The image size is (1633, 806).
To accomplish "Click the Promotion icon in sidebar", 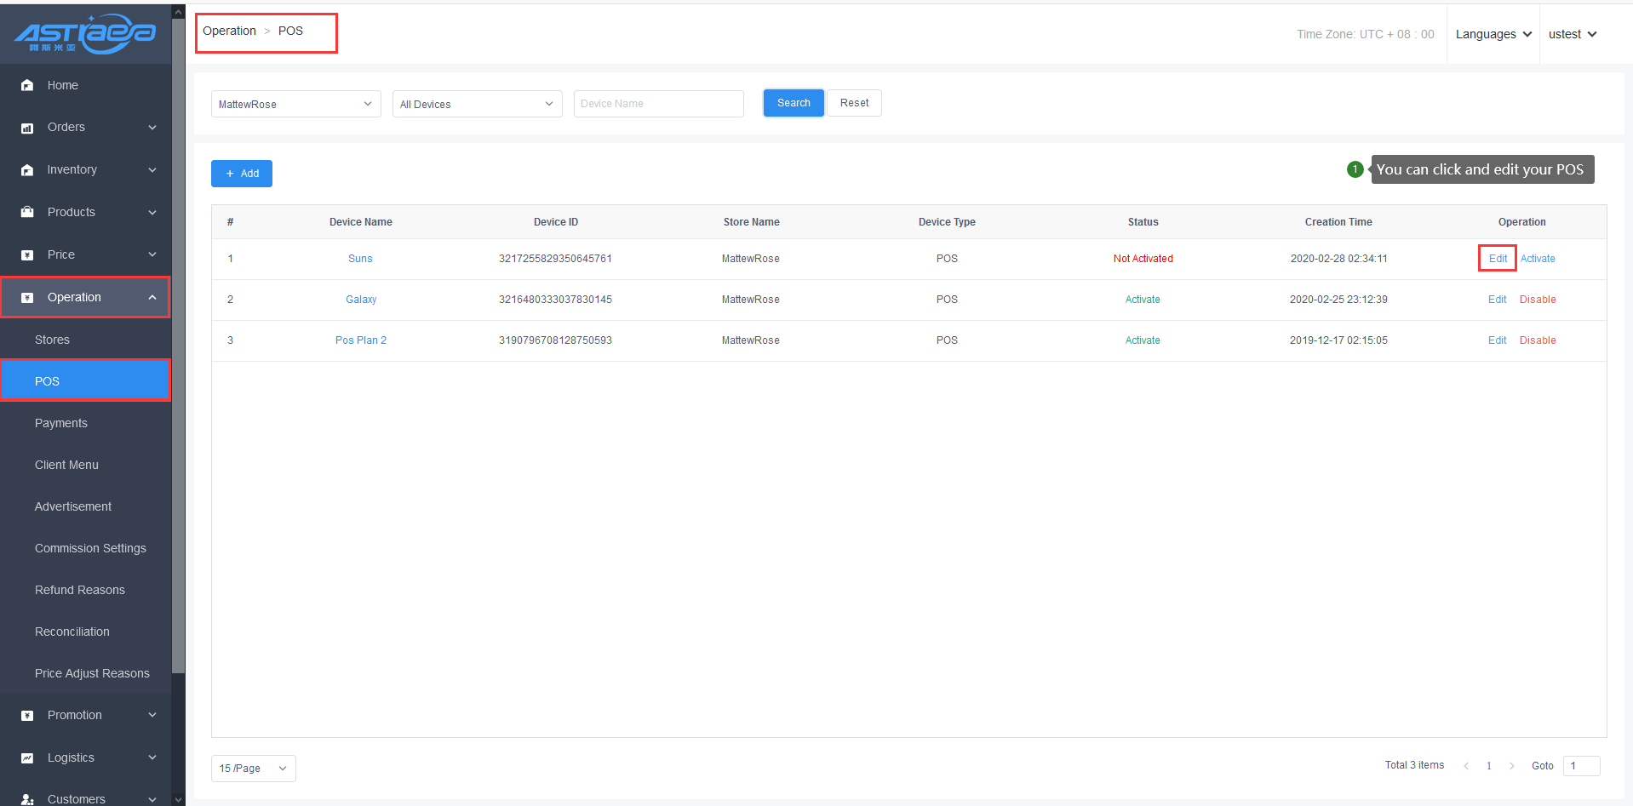I will (x=27, y=716).
